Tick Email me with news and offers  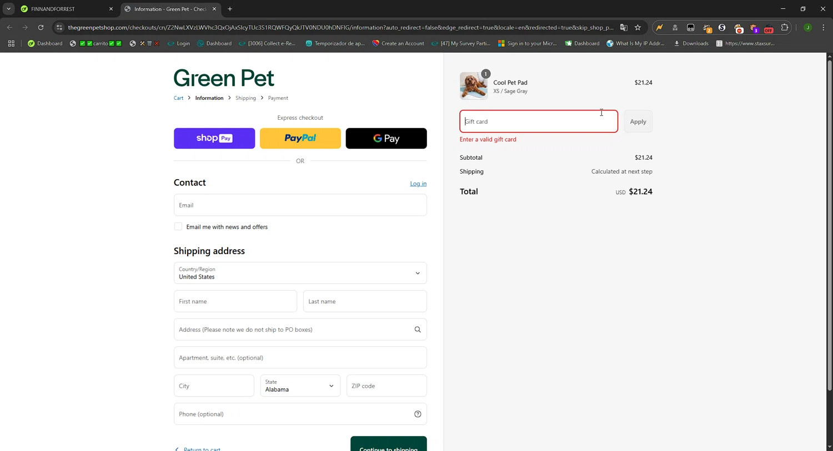click(x=178, y=226)
